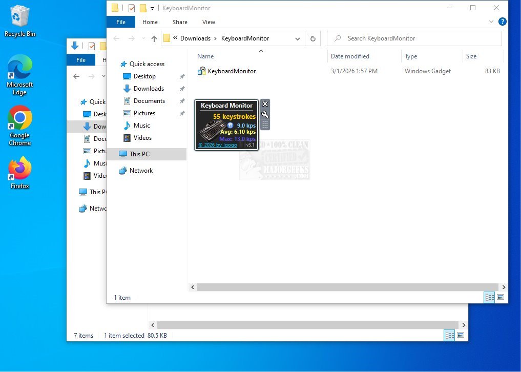
Task: Select the KeyboardMonitor gadget file
Action: [232, 71]
